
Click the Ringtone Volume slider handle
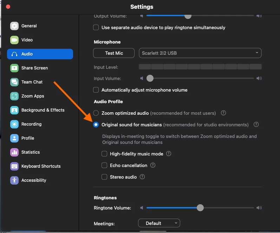[200, 208]
